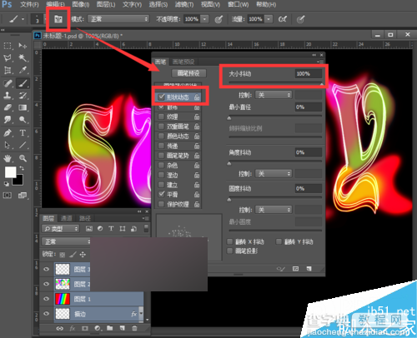Image resolution: width=417 pixels, height=338 pixels.
Task: Select the Polygonal Lasso tool
Action: (8, 57)
